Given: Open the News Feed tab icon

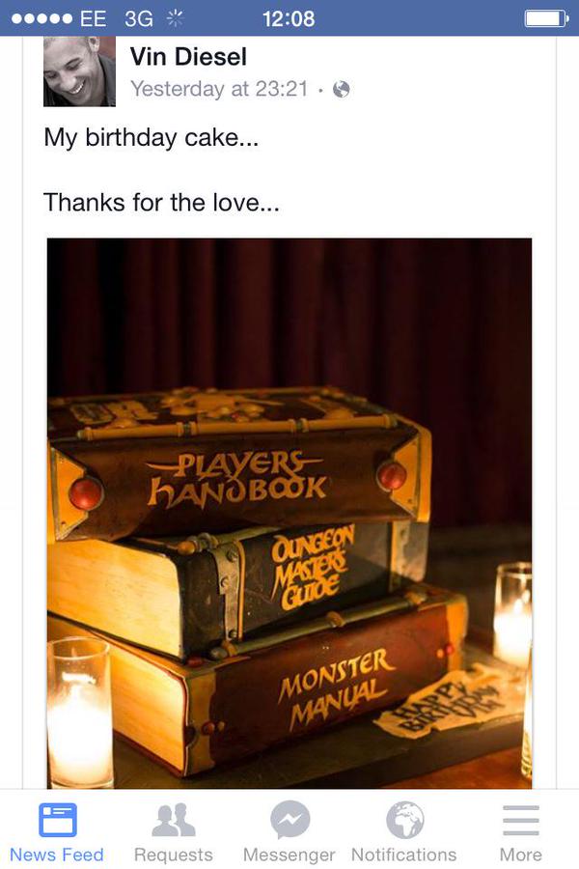Looking at the screenshot, I should 58,820.
